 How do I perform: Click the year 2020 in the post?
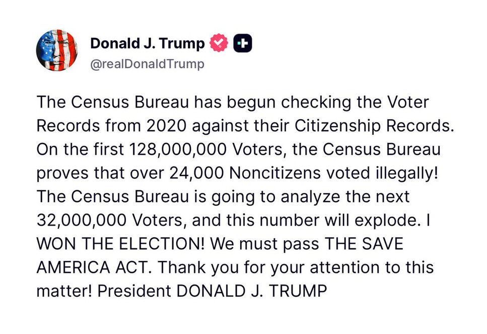click(x=167, y=126)
